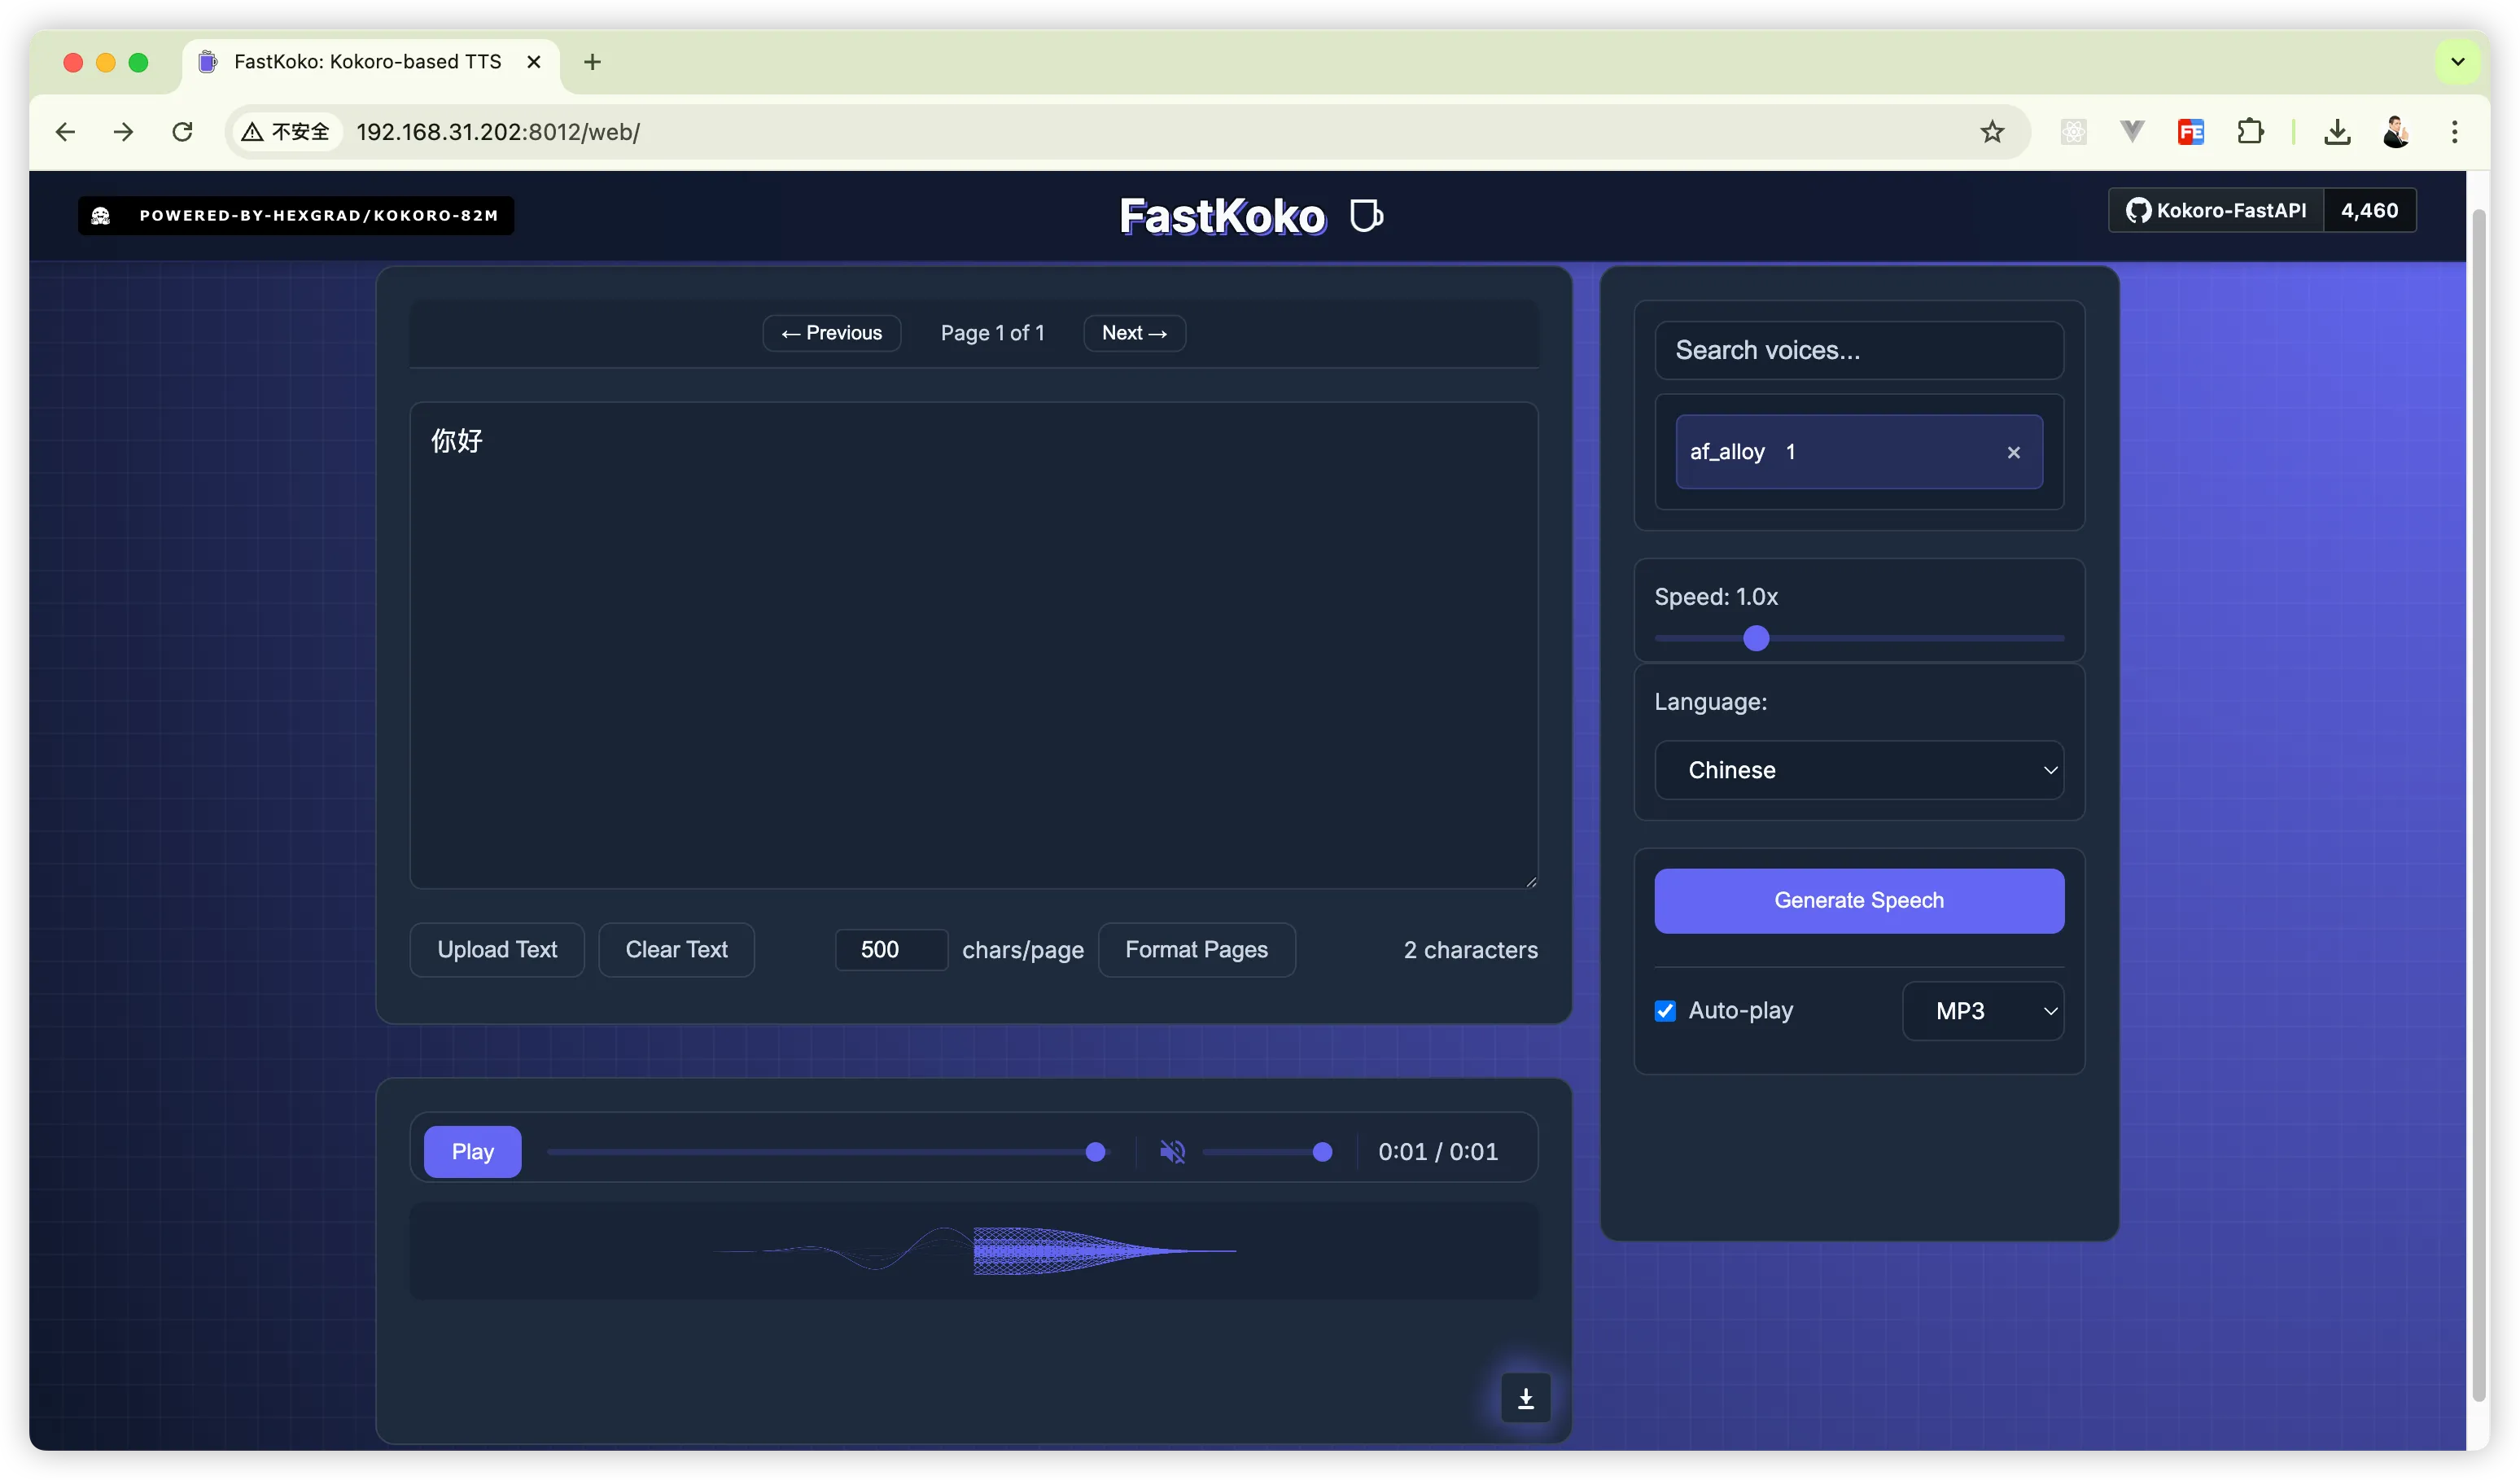
Task: Download the generated audio file
Action: click(x=1526, y=1398)
